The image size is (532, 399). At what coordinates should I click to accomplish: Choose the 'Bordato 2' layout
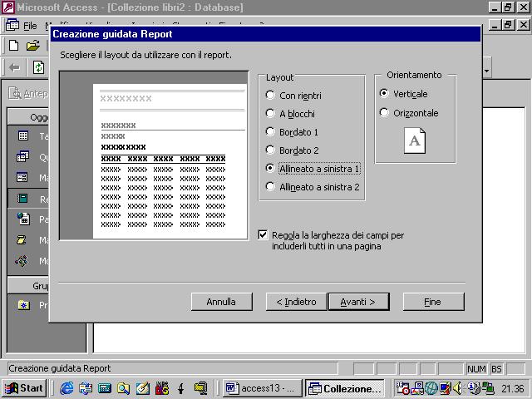pos(293,150)
